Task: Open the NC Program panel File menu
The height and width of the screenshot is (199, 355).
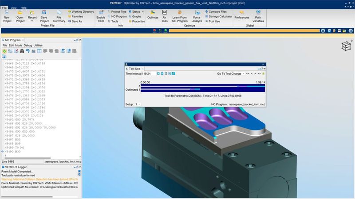Action: (5, 46)
